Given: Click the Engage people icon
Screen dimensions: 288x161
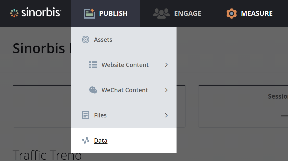Looking at the screenshot, I should coord(161,14).
